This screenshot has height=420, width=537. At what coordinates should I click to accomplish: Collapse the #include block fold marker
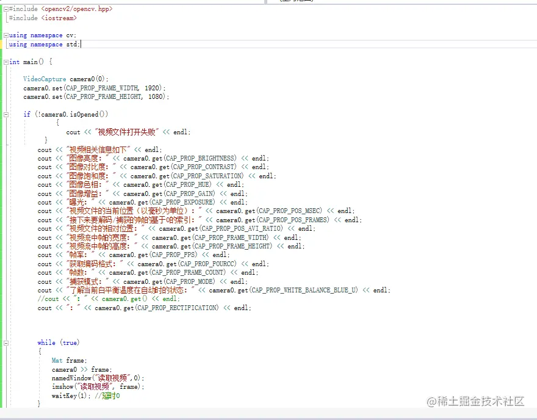[x=6, y=9]
